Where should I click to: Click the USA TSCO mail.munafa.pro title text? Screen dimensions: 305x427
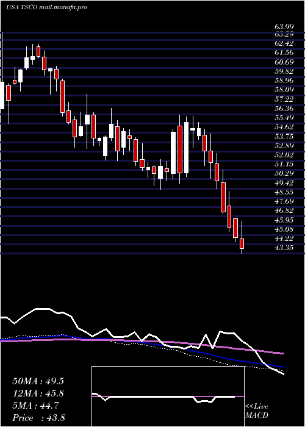(x=46, y=7)
